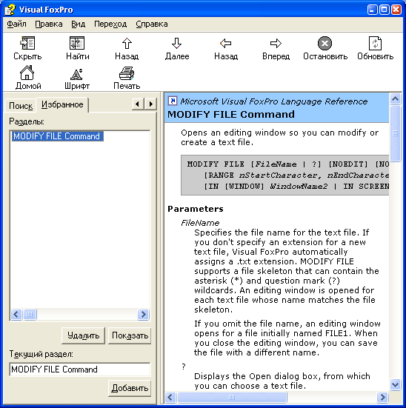Open the Справка menu

coord(152,24)
